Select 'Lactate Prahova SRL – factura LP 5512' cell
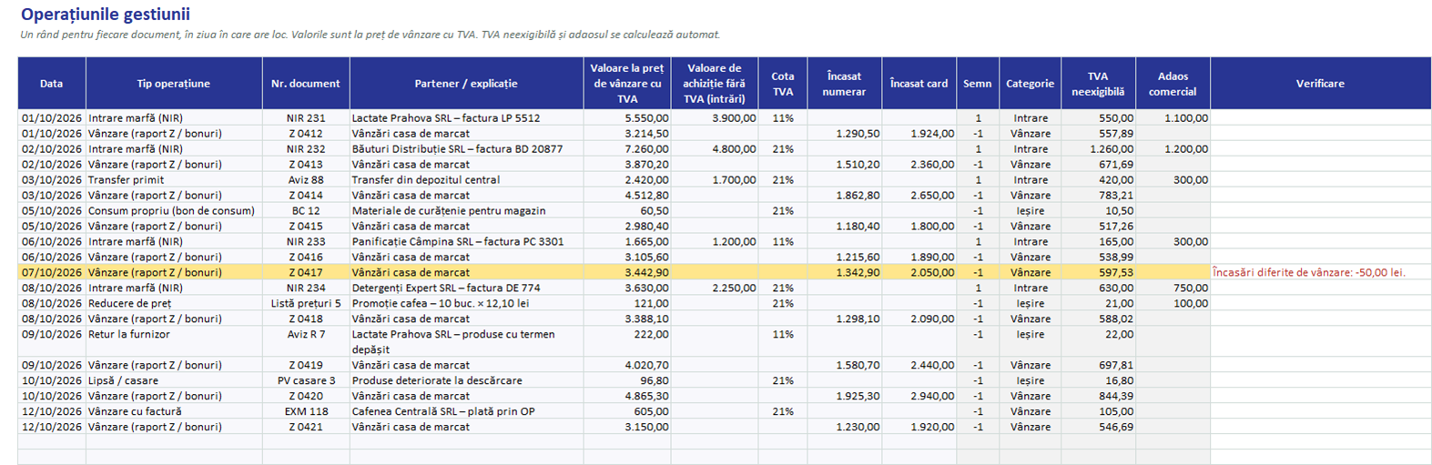This screenshot has width=1432, height=465. pos(466,118)
